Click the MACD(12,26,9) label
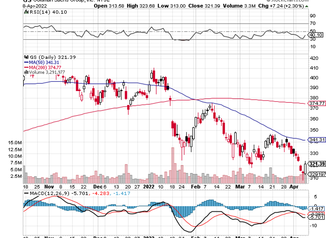Viewport: 326px width, 238px height. click(x=49, y=193)
